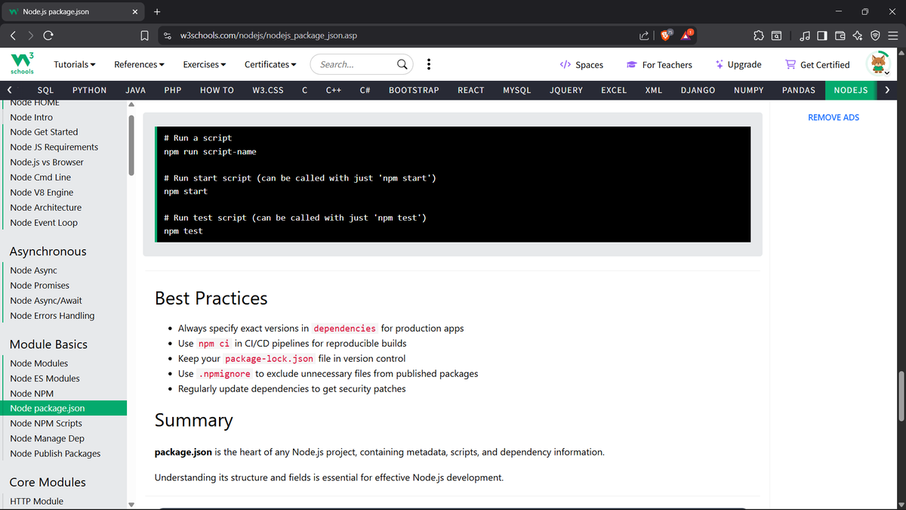Click the 'Best Practices' heading

[x=211, y=298]
